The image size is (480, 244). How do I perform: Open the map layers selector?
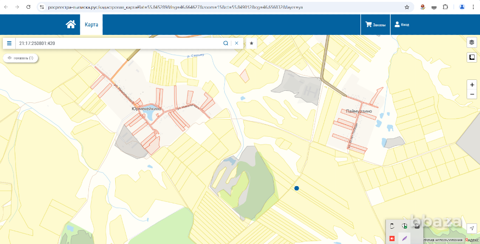click(471, 42)
